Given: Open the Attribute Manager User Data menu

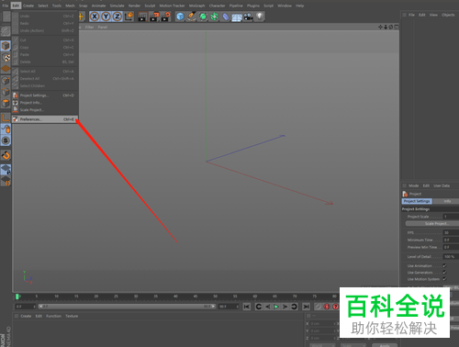Looking at the screenshot, I should (442, 185).
